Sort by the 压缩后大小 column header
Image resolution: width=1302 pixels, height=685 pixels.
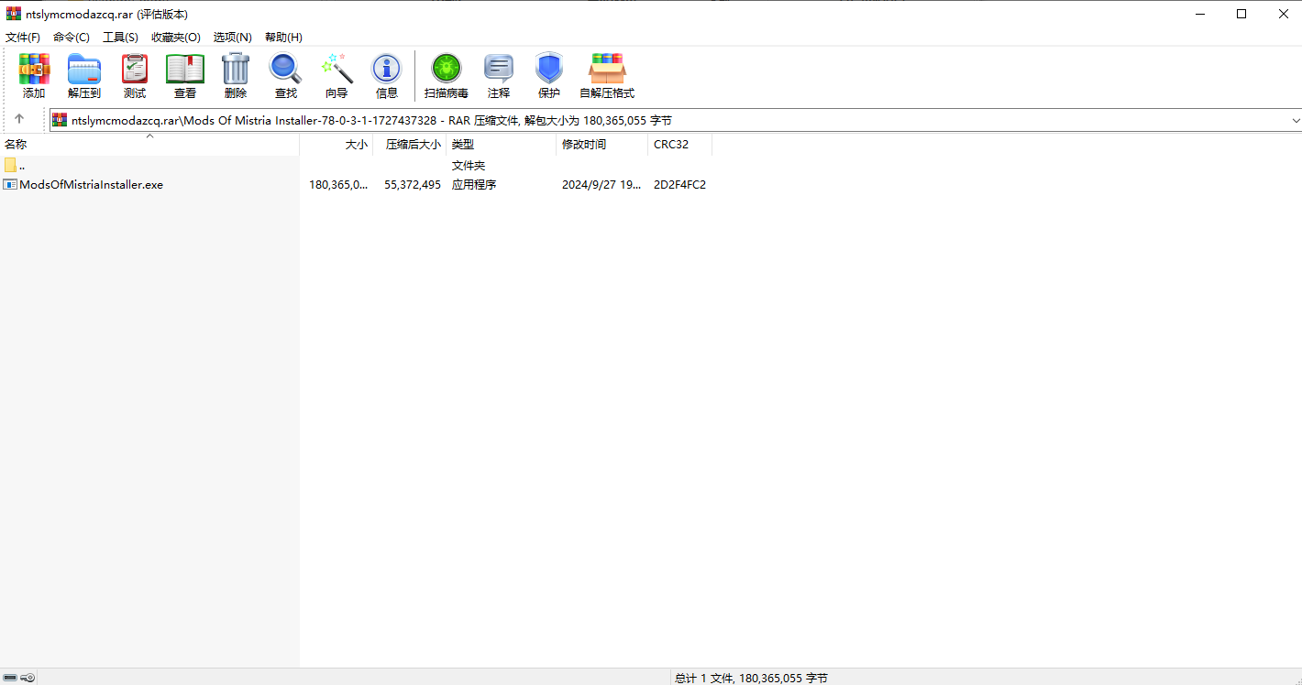(410, 145)
